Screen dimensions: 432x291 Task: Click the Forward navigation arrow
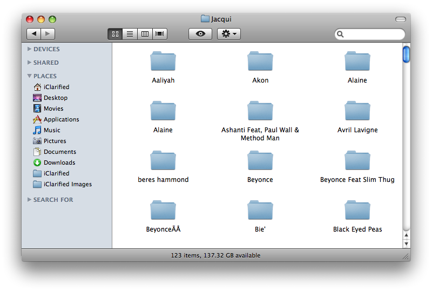pos(48,34)
